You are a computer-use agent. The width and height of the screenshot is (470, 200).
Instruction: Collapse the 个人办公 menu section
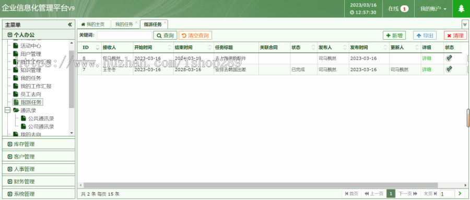pyautogui.click(x=39, y=35)
